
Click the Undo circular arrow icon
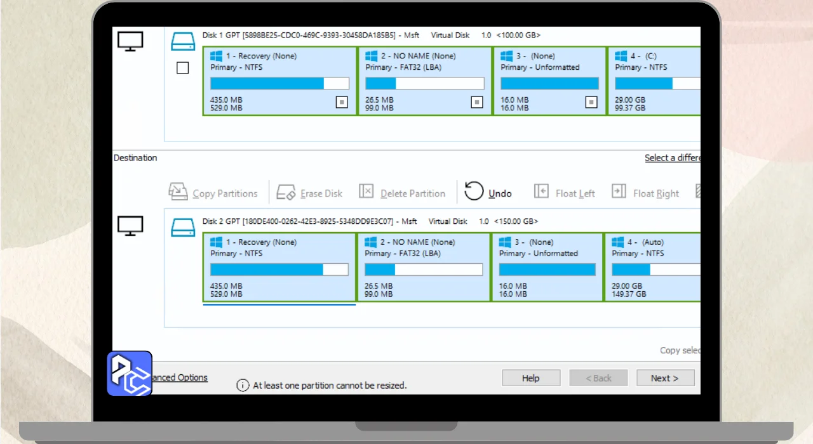pyautogui.click(x=474, y=191)
